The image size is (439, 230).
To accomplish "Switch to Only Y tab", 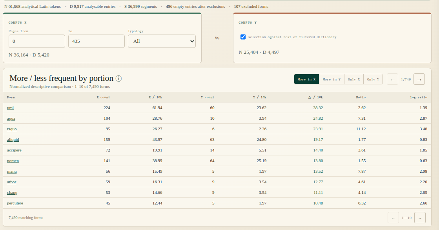I will [373, 79].
